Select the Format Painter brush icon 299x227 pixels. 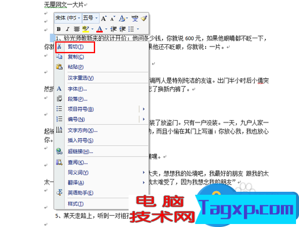pyautogui.click(x=144, y=19)
